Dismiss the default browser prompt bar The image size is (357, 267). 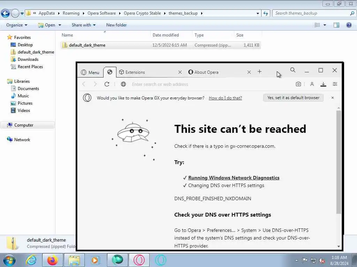click(x=332, y=98)
